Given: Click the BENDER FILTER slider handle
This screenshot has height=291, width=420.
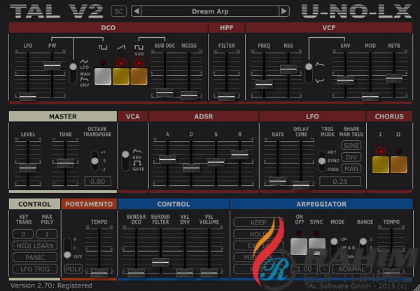Looking at the screenshot, I should (160, 262).
